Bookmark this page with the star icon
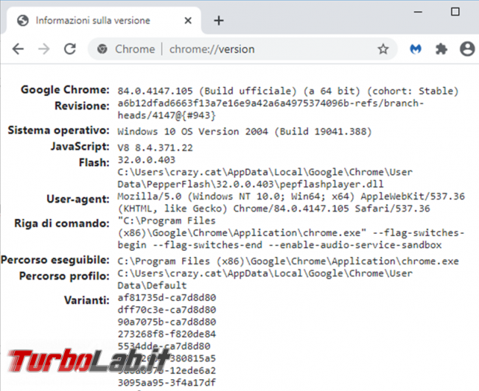The height and width of the screenshot is (391, 479). pos(383,49)
